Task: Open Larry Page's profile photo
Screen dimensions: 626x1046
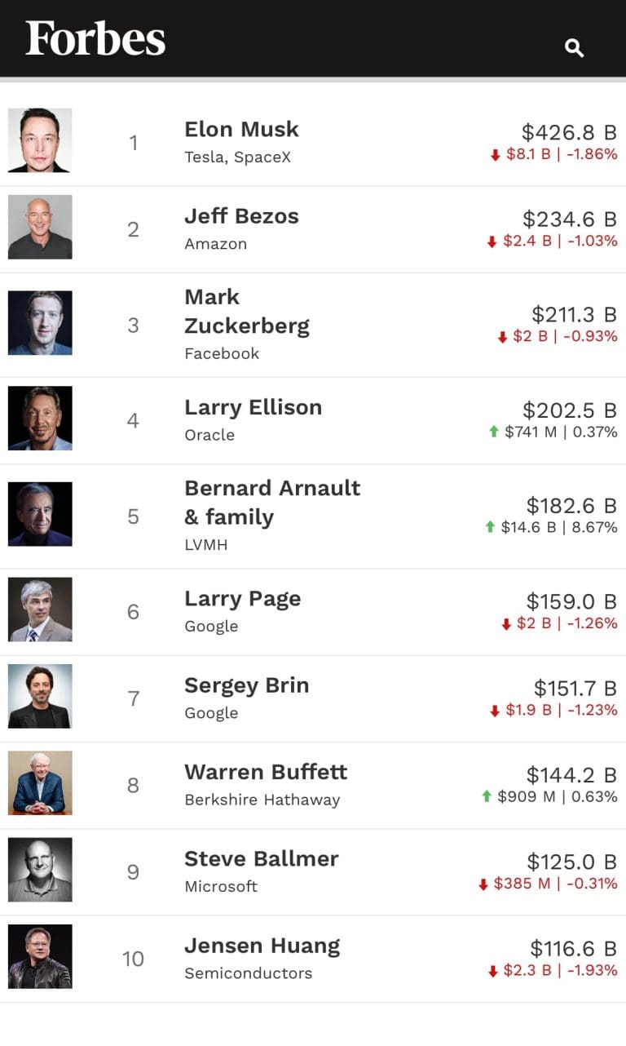Action: point(40,609)
